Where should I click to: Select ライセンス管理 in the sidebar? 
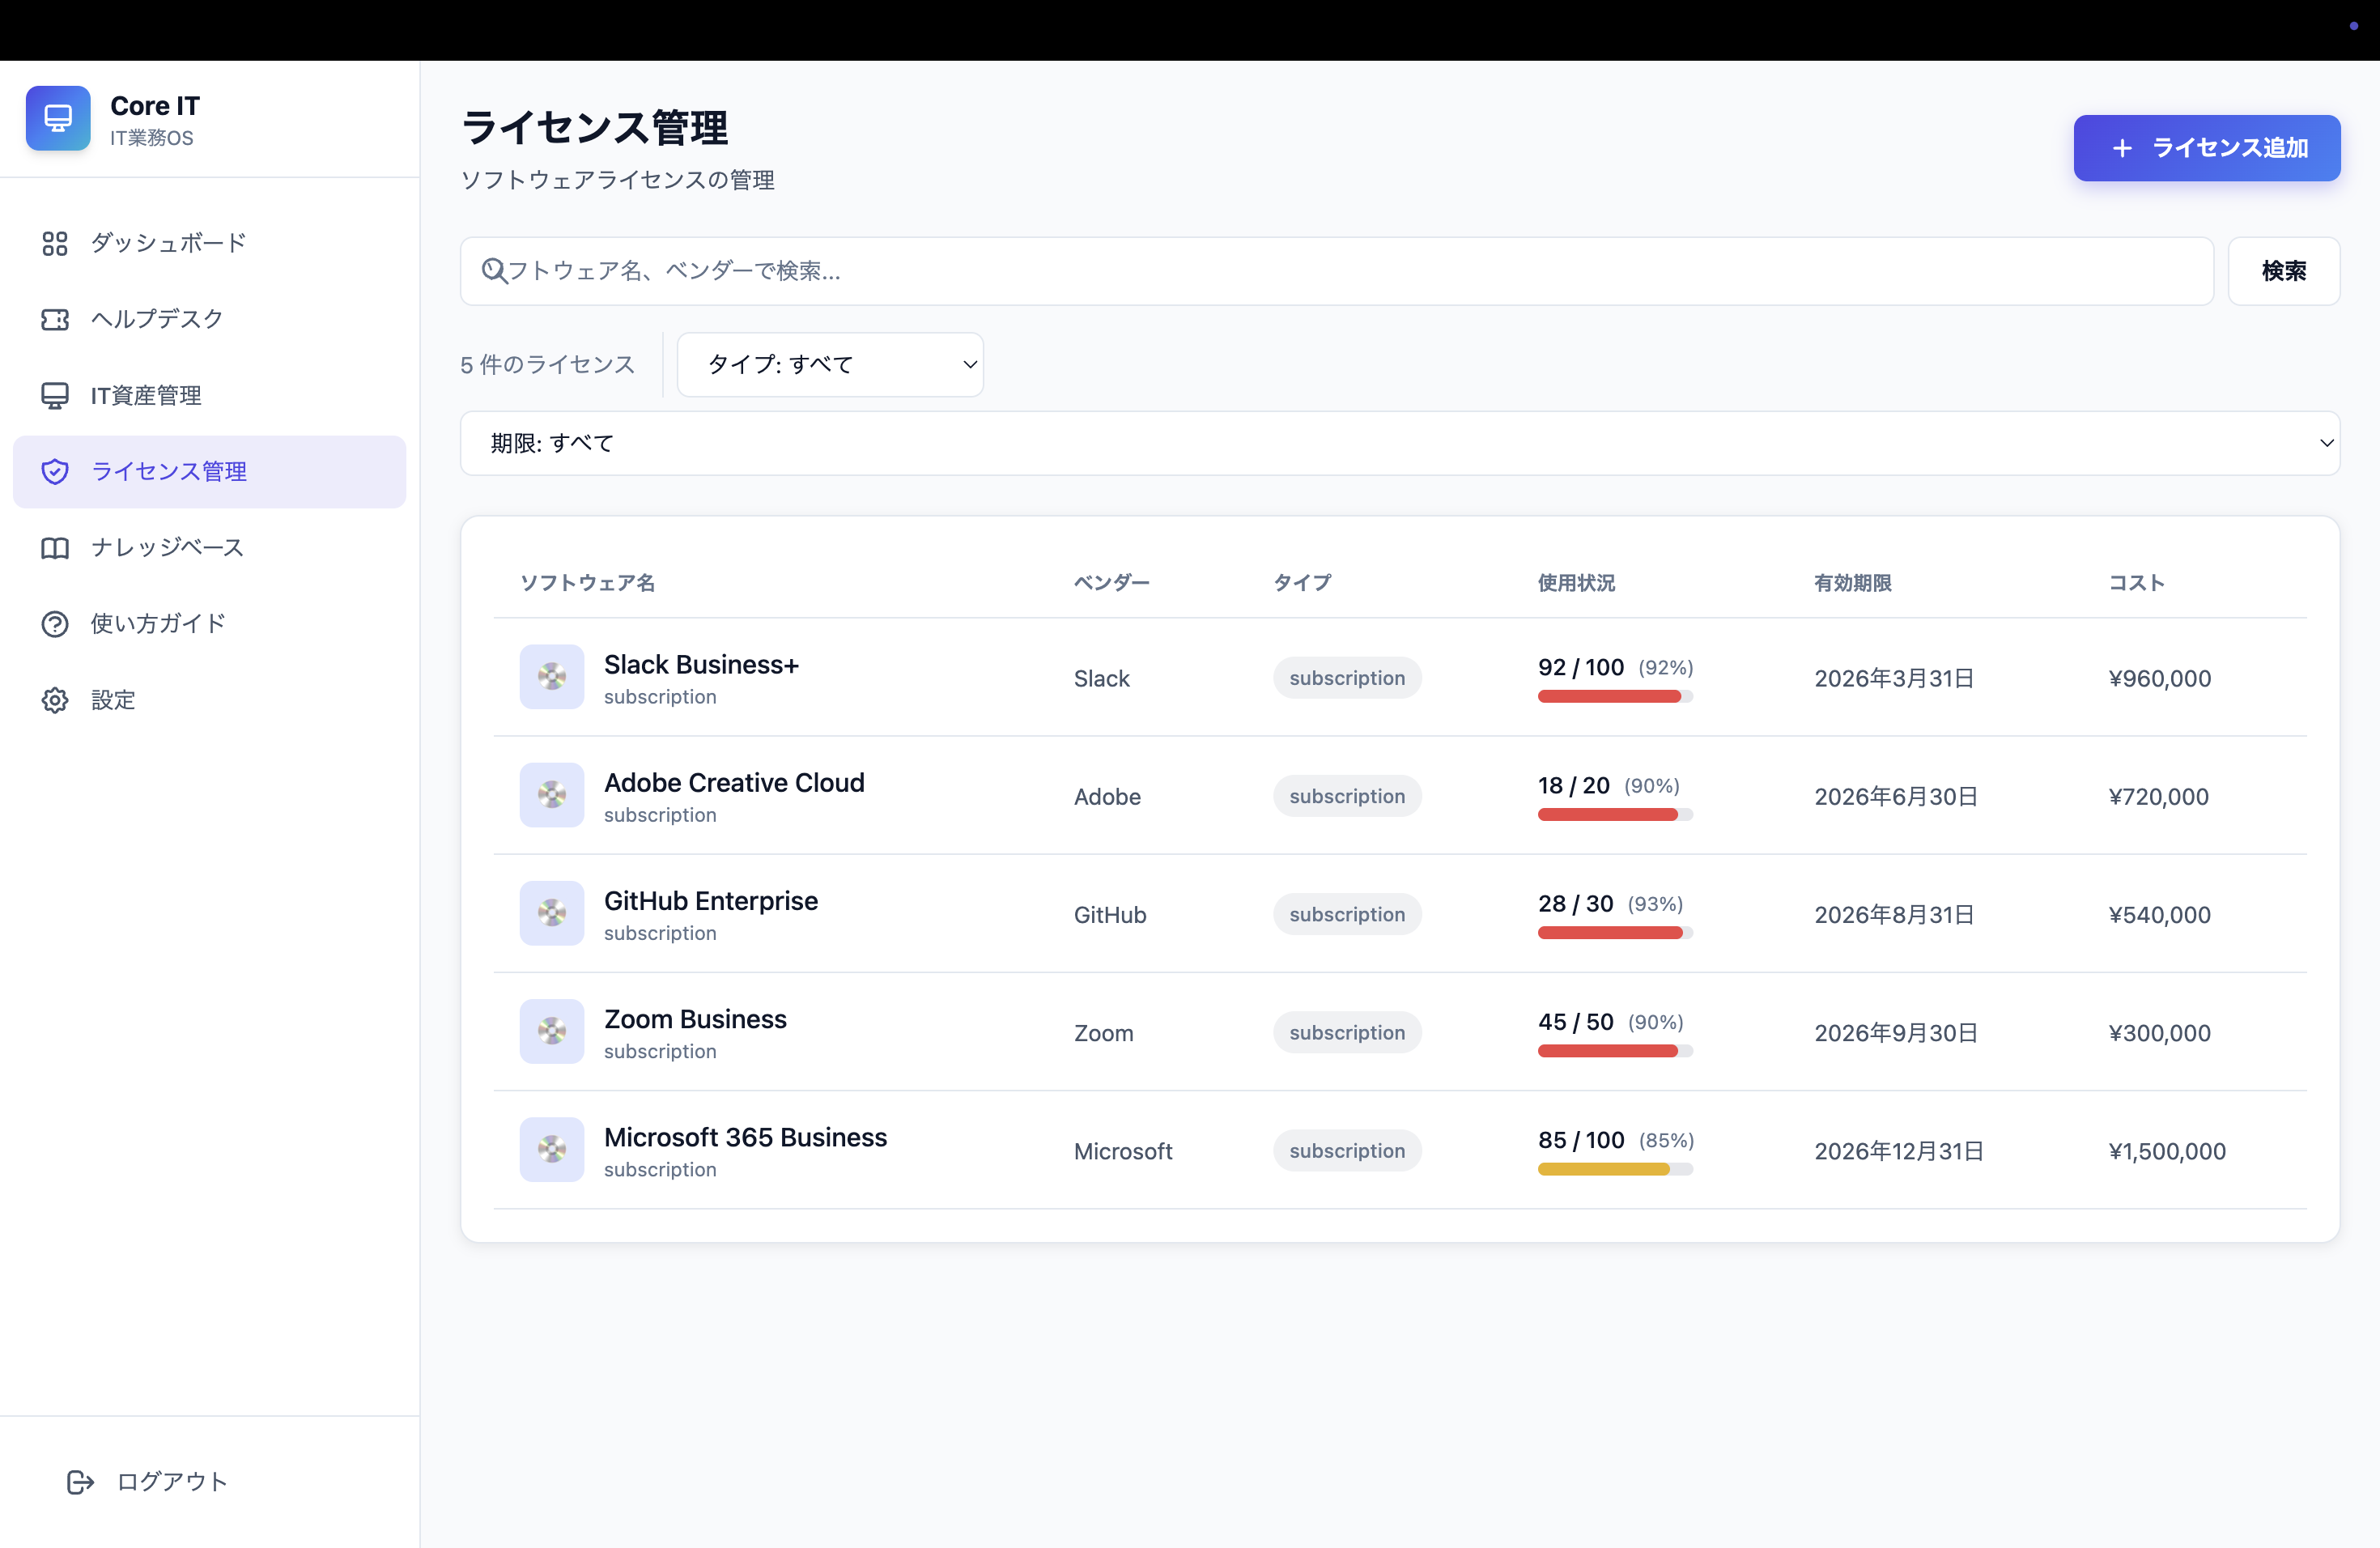pos(210,472)
